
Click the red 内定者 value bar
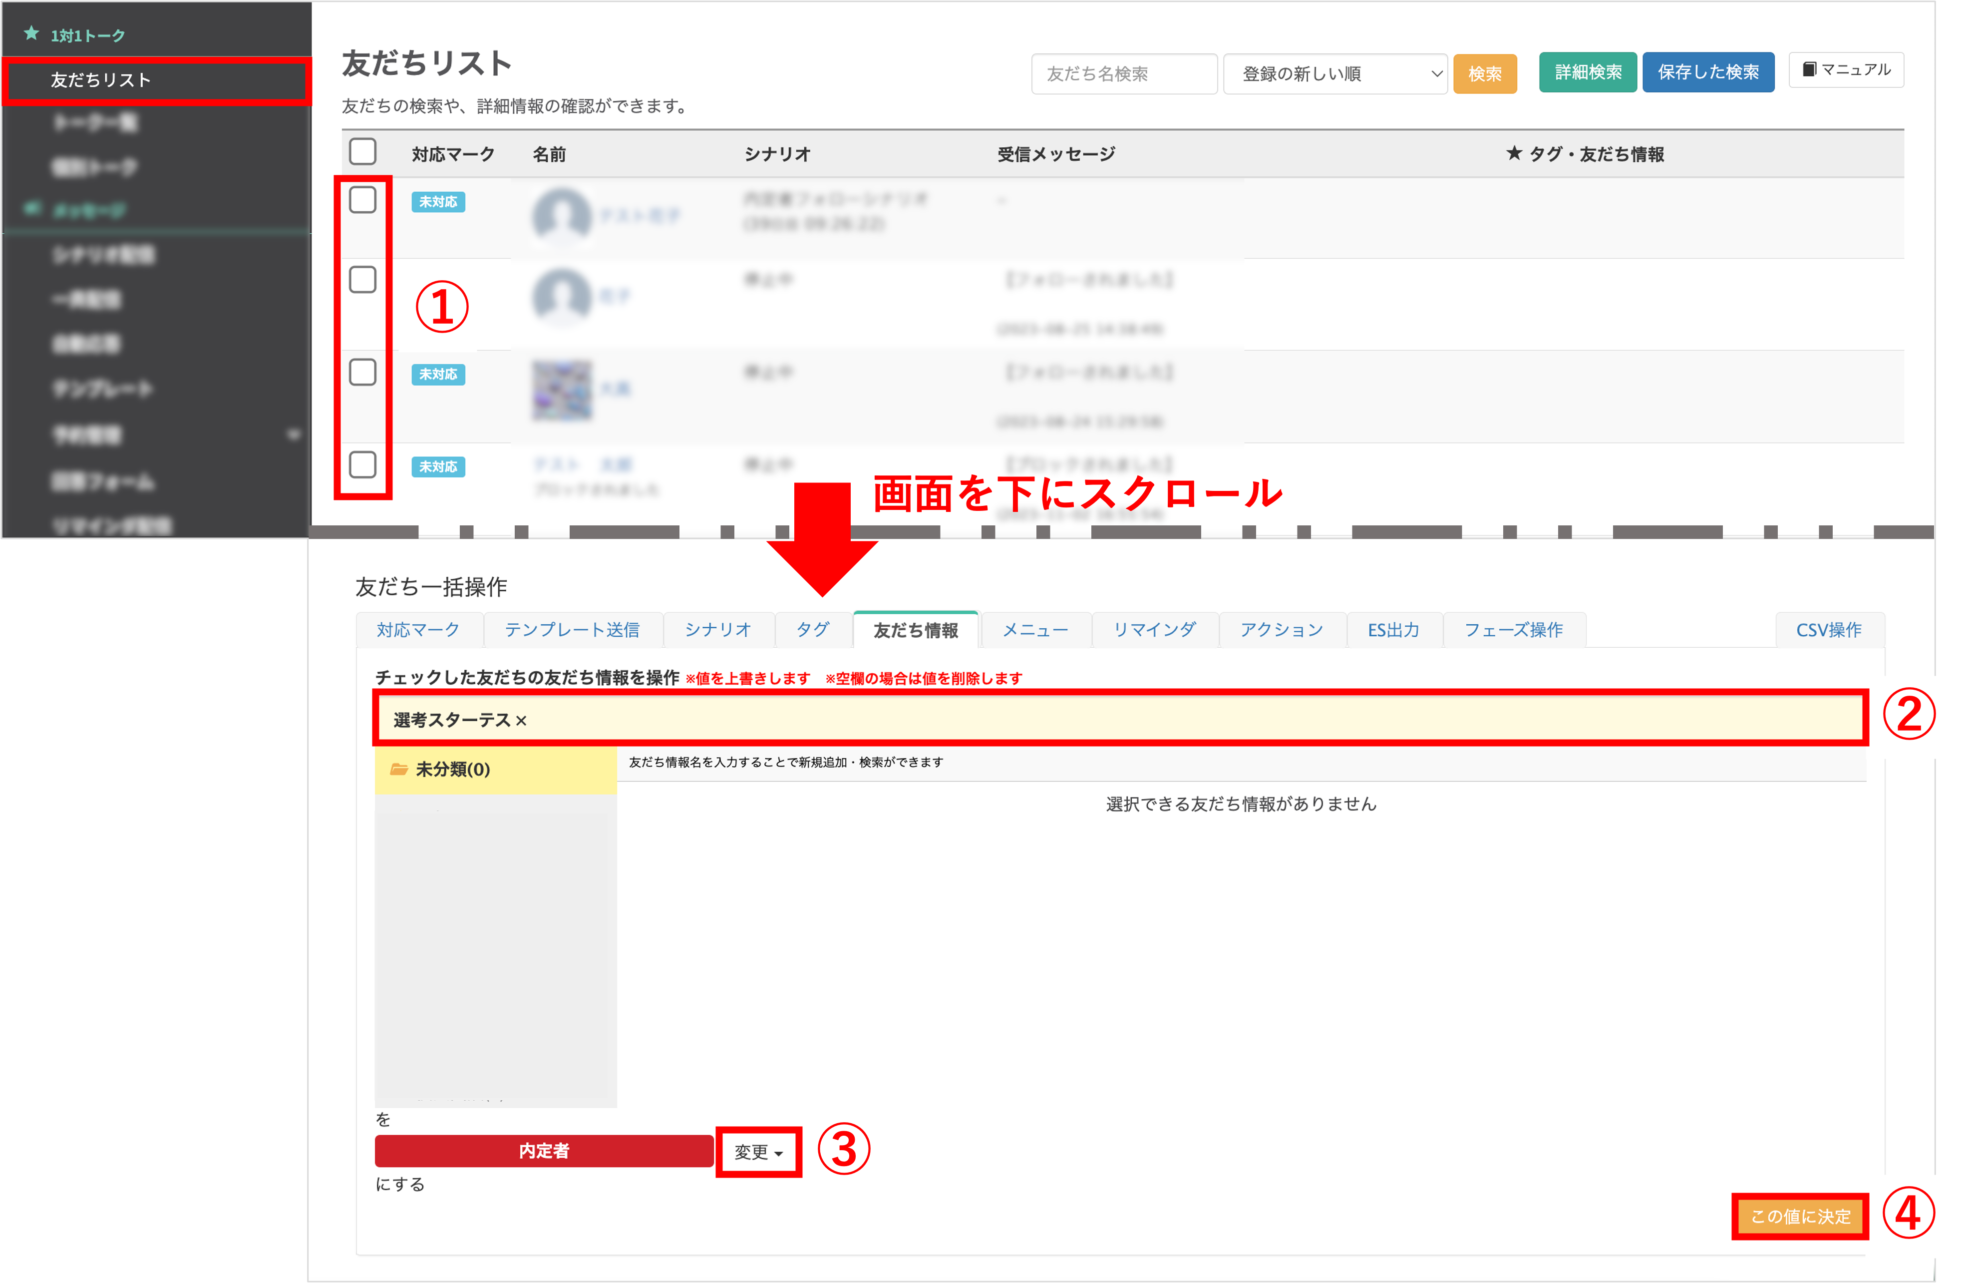(544, 1151)
